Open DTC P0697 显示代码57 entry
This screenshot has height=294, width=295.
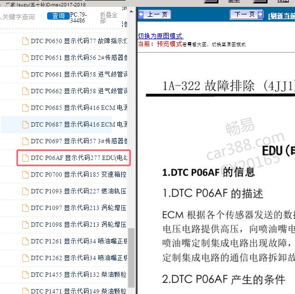(x=79, y=141)
